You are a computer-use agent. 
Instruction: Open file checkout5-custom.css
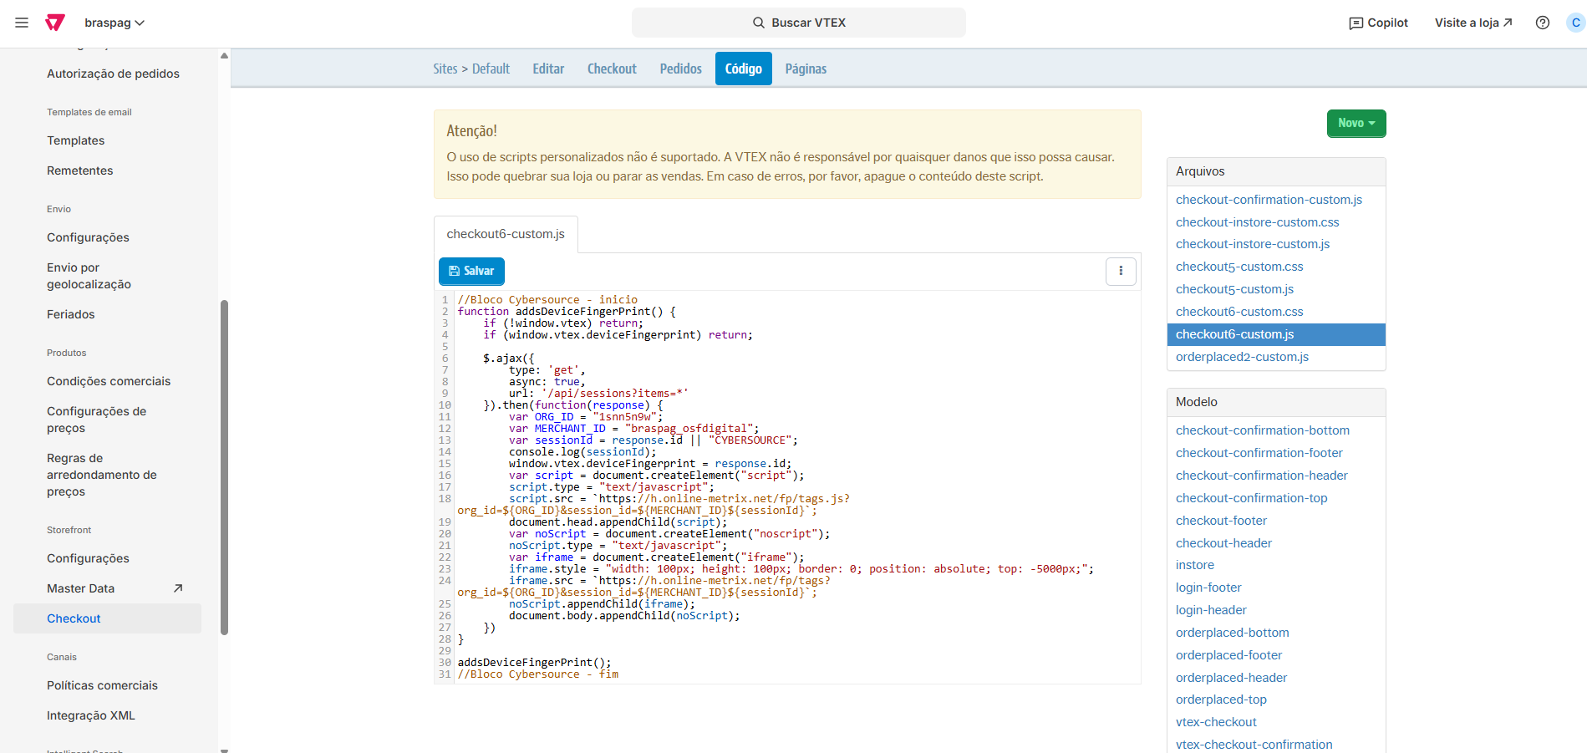[x=1239, y=267]
